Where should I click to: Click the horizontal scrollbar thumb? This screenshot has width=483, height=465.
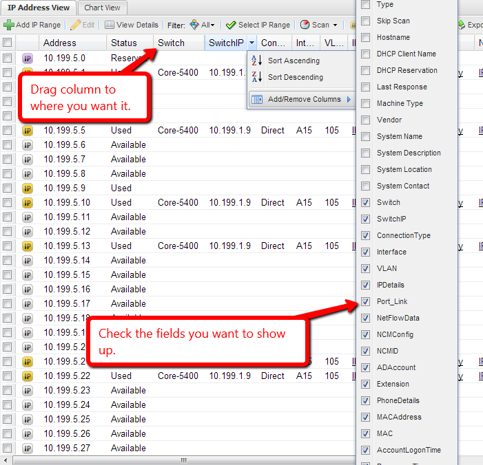tap(184, 461)
